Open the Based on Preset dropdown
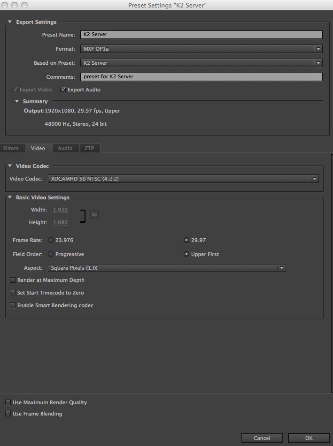Screen dimensions: 333x446 click(201, 63)
